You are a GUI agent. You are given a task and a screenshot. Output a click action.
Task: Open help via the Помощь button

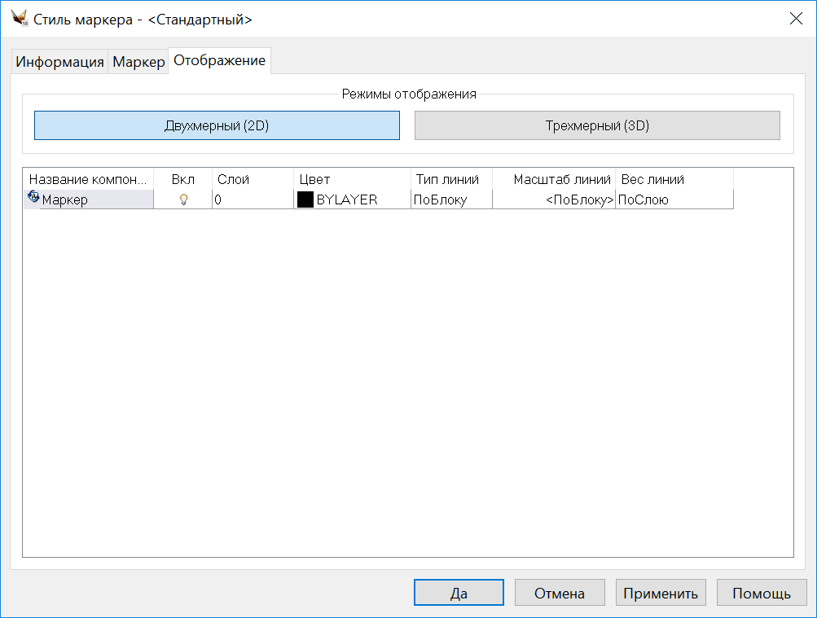(762, 594)
